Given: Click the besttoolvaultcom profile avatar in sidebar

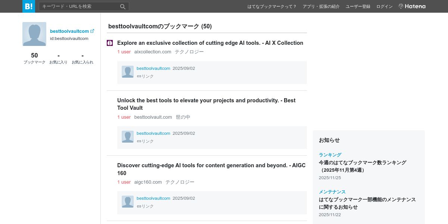Looking at the screenshot, I should click(x=34, y=34).
